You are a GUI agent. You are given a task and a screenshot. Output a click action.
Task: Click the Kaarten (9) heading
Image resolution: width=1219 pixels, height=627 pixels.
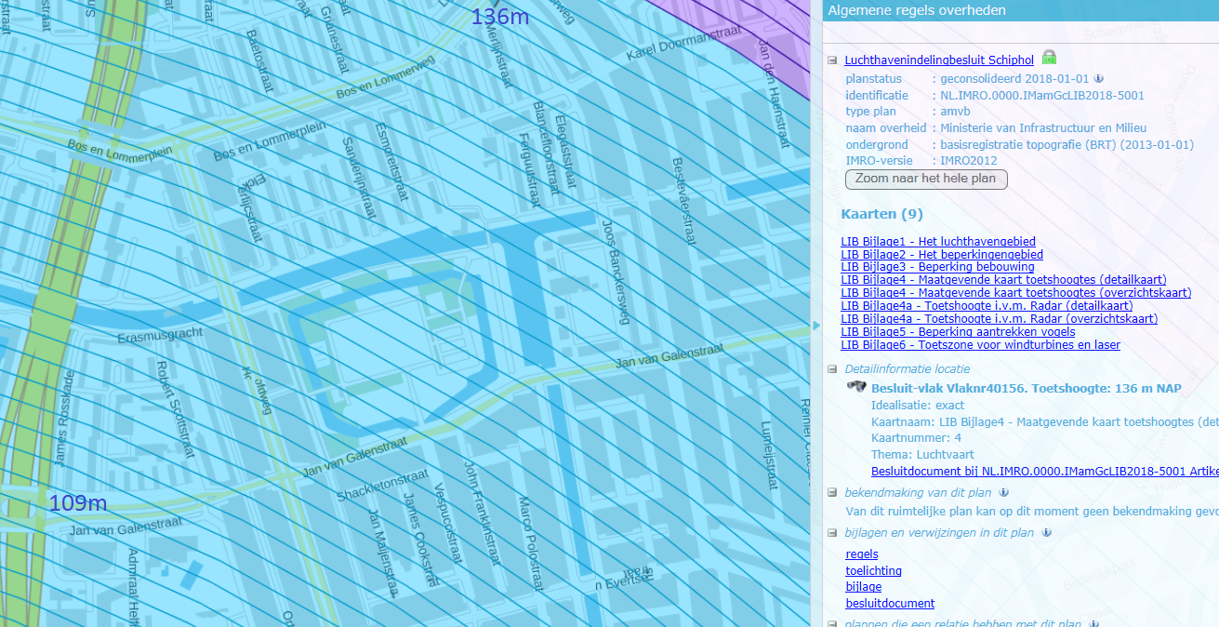tap(881, 214)
